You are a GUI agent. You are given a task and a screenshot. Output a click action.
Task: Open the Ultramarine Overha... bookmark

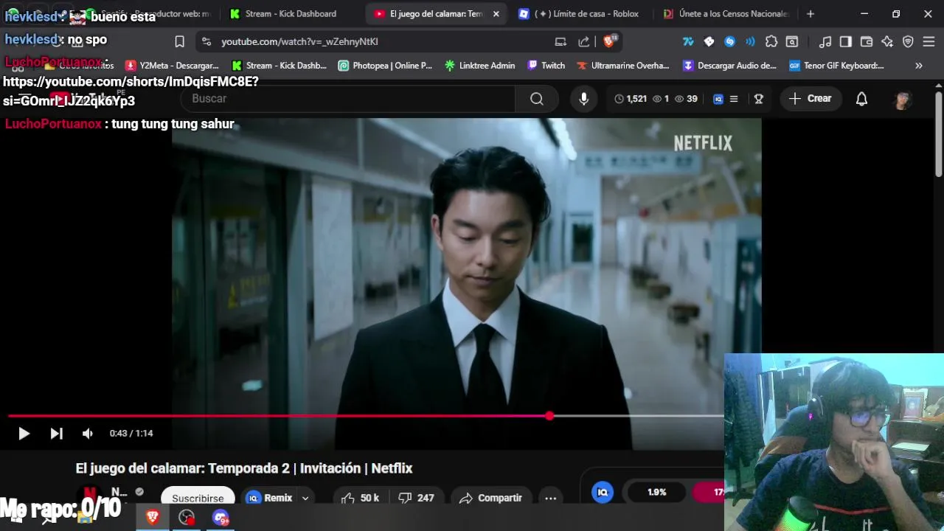tap(623, 66)
